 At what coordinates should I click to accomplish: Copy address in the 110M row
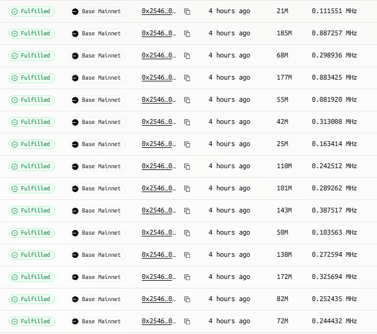pyautogui.click(x=187, y=166)
